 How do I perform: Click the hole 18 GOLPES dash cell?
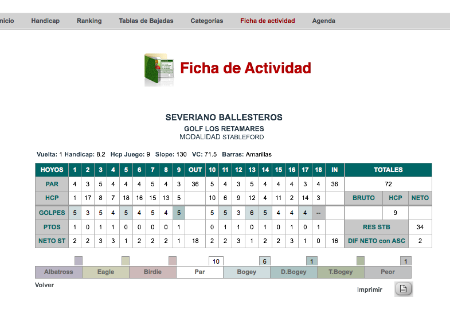coord(319,213)
